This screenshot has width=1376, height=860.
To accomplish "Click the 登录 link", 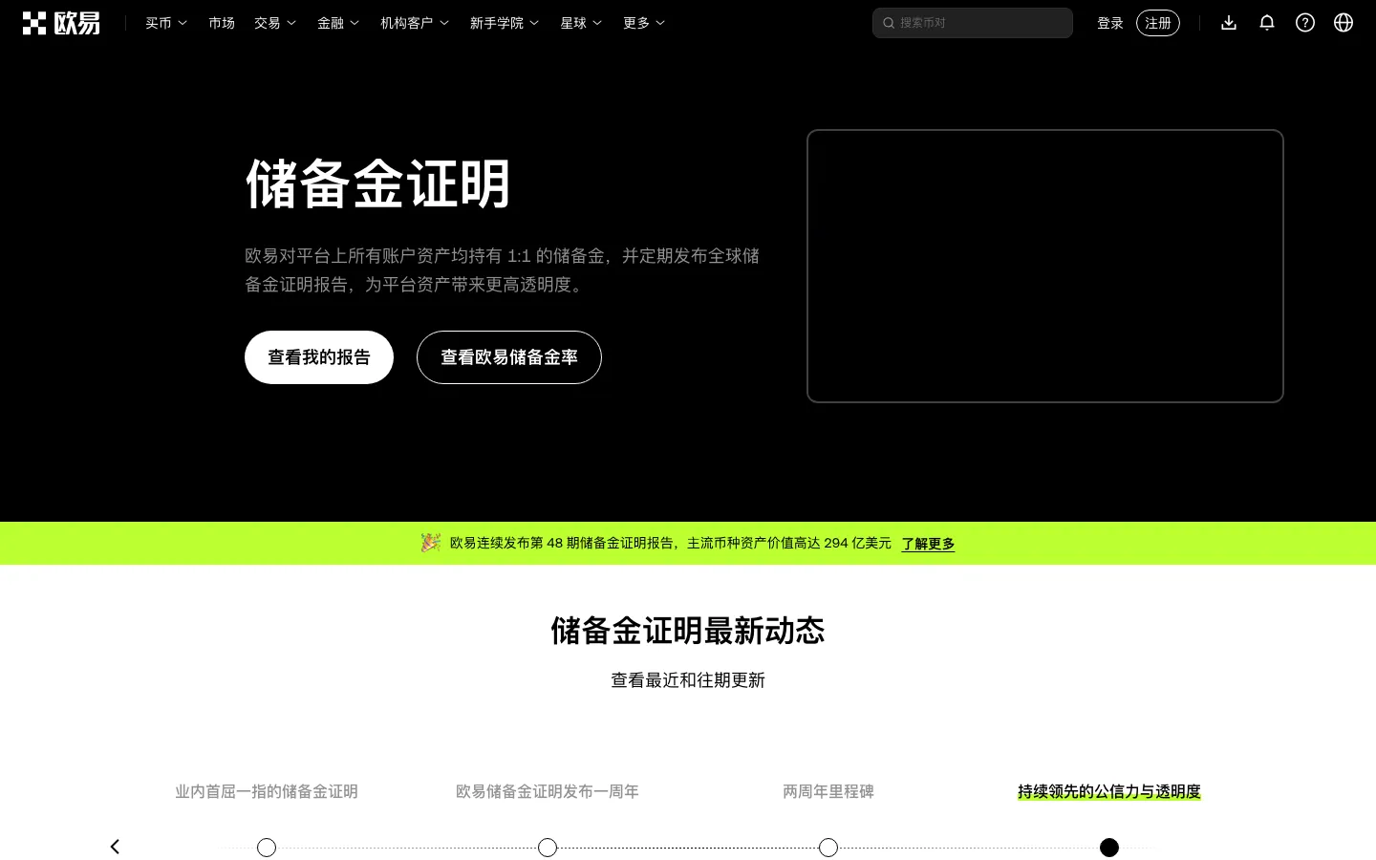I will 1110,23.
